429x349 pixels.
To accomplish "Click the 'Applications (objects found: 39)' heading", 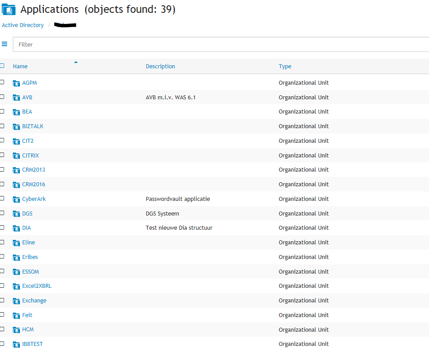I will (x=98, y=9).
